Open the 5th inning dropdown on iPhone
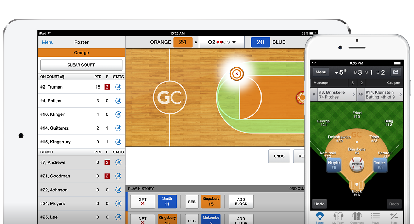The width and height of the screenshot is (414, 224). pyautogui.click(x=341, y=72)
